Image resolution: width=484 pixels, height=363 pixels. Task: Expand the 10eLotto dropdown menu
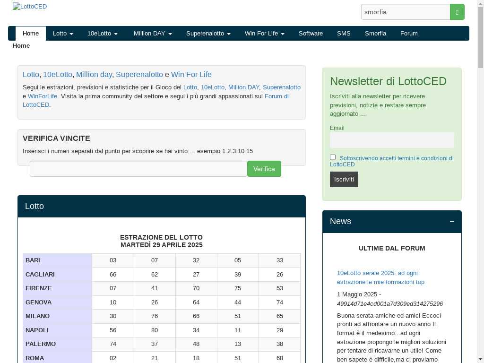tap(103, 34)
